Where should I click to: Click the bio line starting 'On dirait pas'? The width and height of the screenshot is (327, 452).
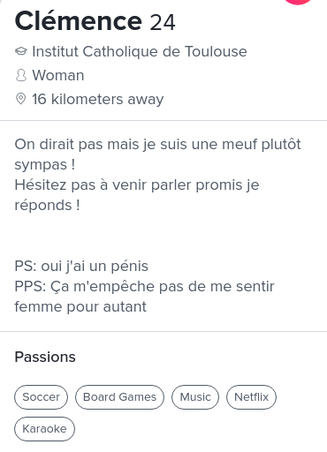pyautogui.click(x=158, y=145)
